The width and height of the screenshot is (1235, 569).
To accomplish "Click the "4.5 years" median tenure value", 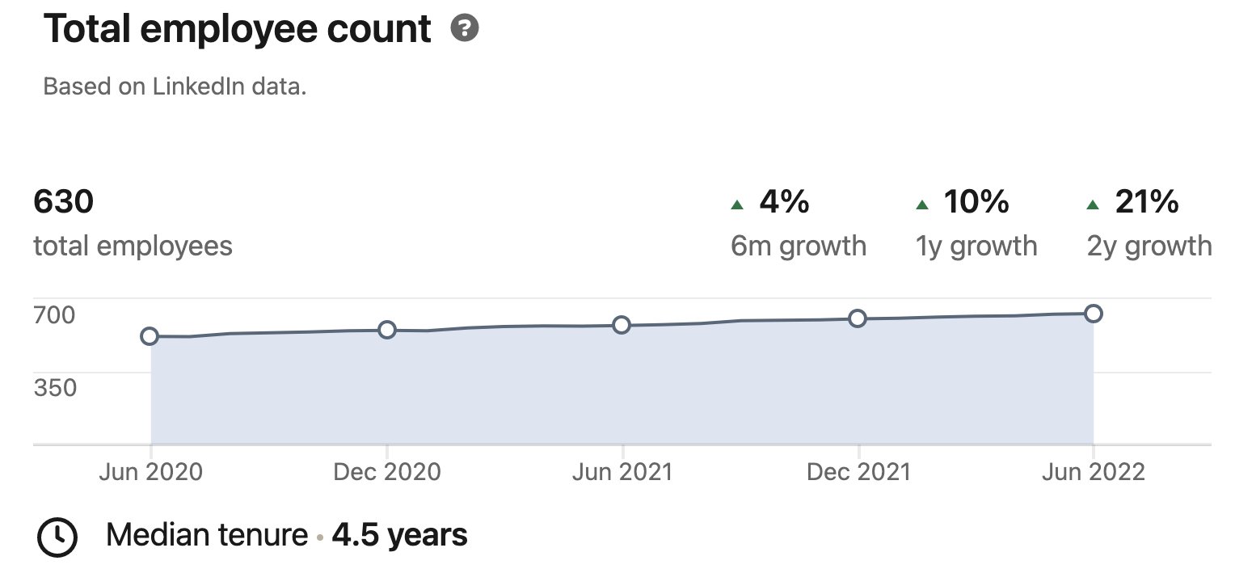I will click(x=399, y=535).
